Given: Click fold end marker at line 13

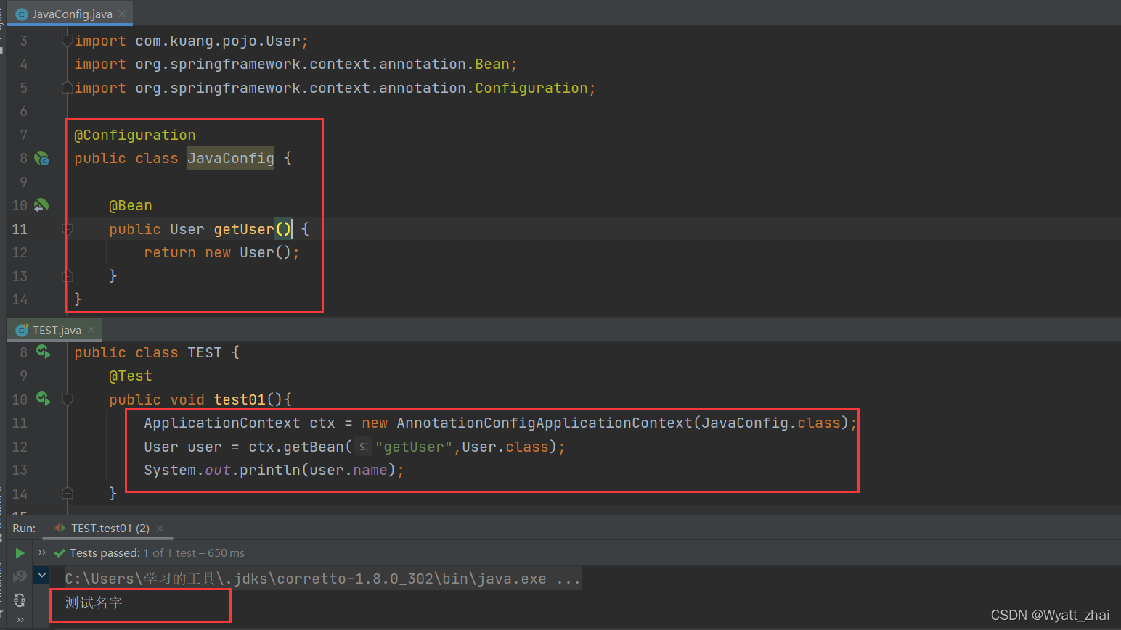Looking at the screenshot, I should (68, 276).
